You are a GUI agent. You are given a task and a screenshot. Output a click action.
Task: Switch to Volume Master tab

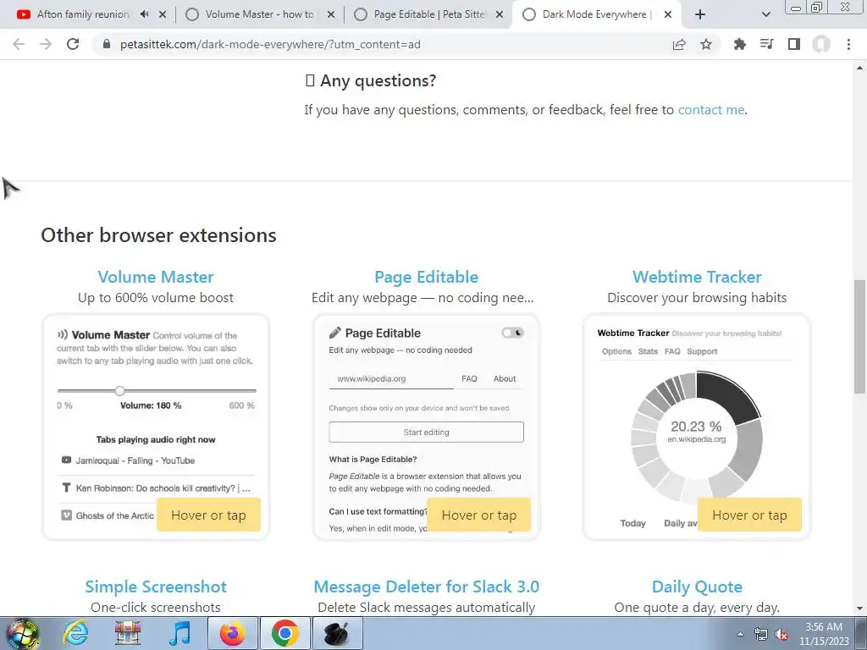coord(260,14)
